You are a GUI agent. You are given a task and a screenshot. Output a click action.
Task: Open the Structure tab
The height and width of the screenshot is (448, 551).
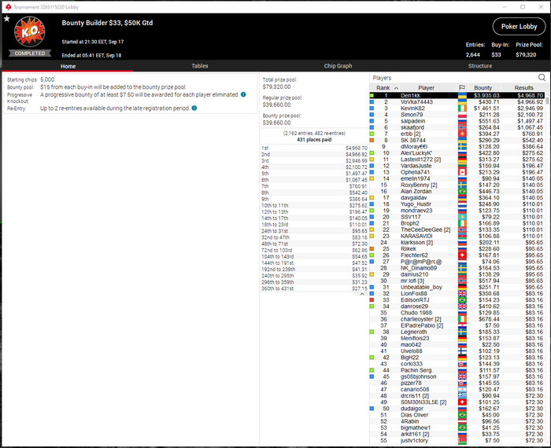(x=479, y=66)
